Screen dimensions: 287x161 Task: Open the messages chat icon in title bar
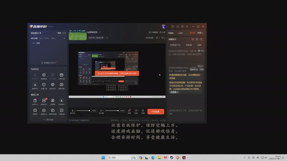point(173,26)
